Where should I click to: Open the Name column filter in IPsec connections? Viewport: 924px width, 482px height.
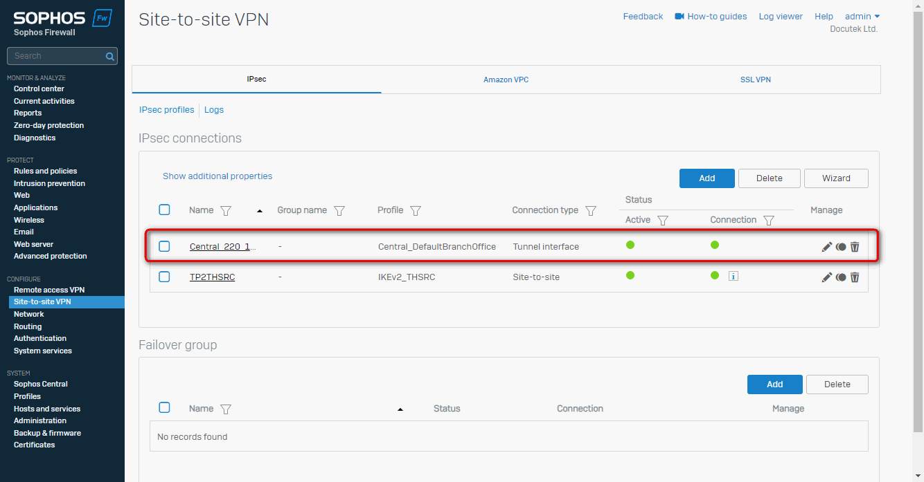coord(225,211)
